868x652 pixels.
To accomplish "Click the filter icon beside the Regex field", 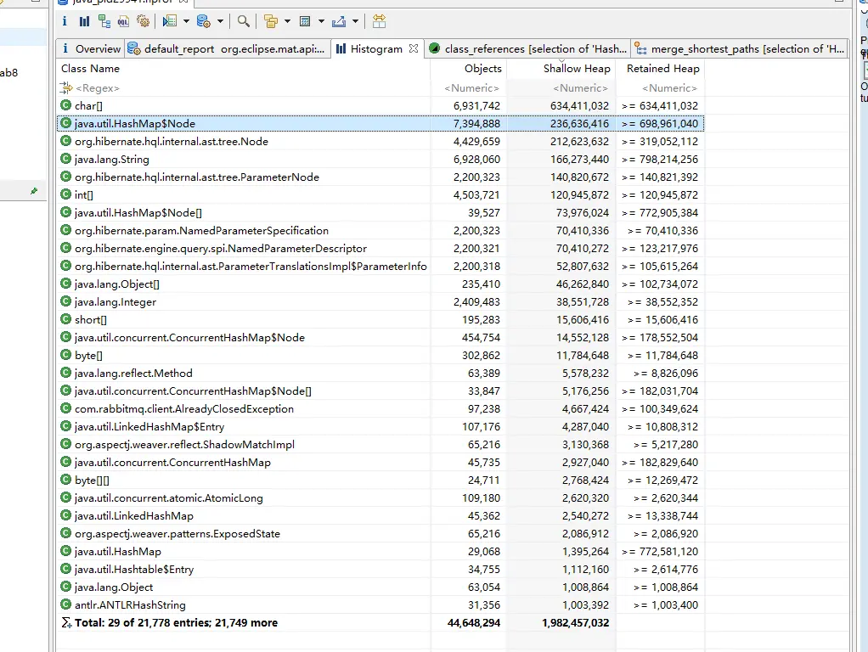I will tap(66, 88).
